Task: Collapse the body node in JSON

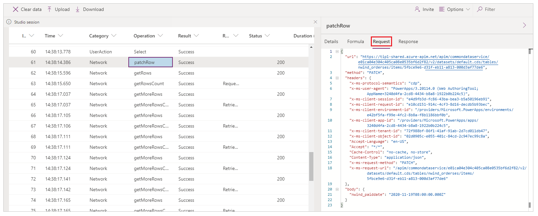Action: [337, 189]
